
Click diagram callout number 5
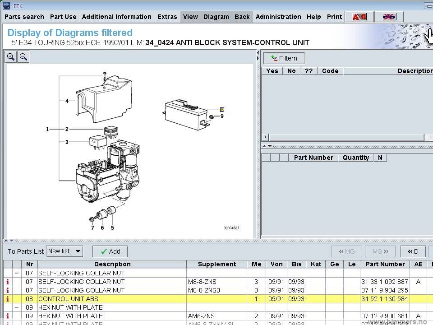click(x=112, y=227)
